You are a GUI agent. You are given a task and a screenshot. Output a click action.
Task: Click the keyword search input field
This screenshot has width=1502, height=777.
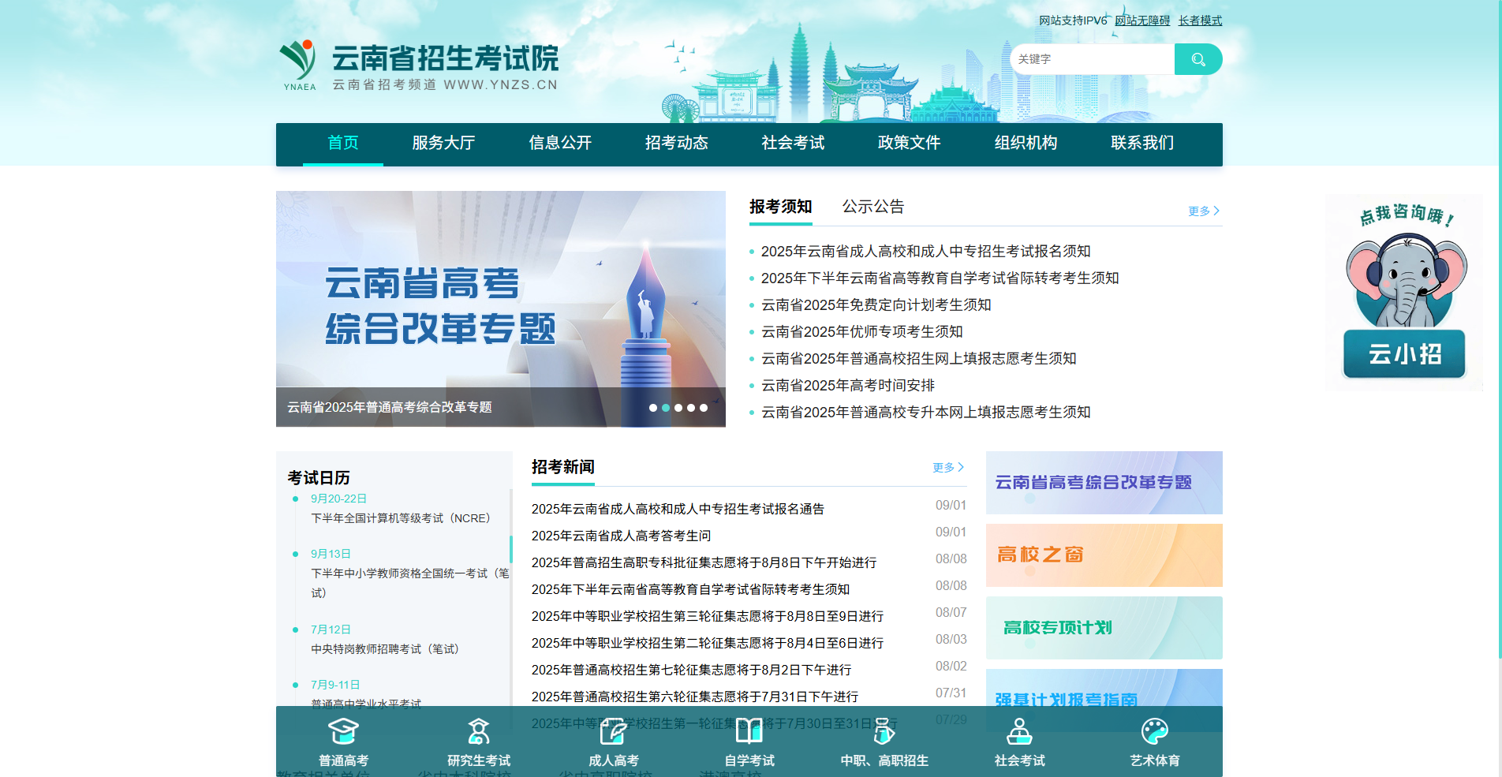tap(1093, 58)
